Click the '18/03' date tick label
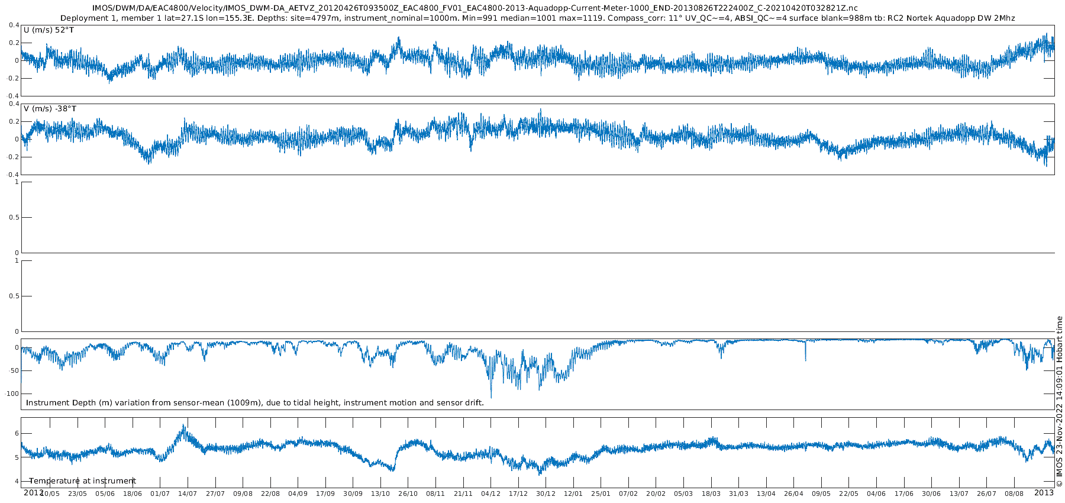Screen dimensions: 1065x503 pyautogui.click(x=711, y=494)
